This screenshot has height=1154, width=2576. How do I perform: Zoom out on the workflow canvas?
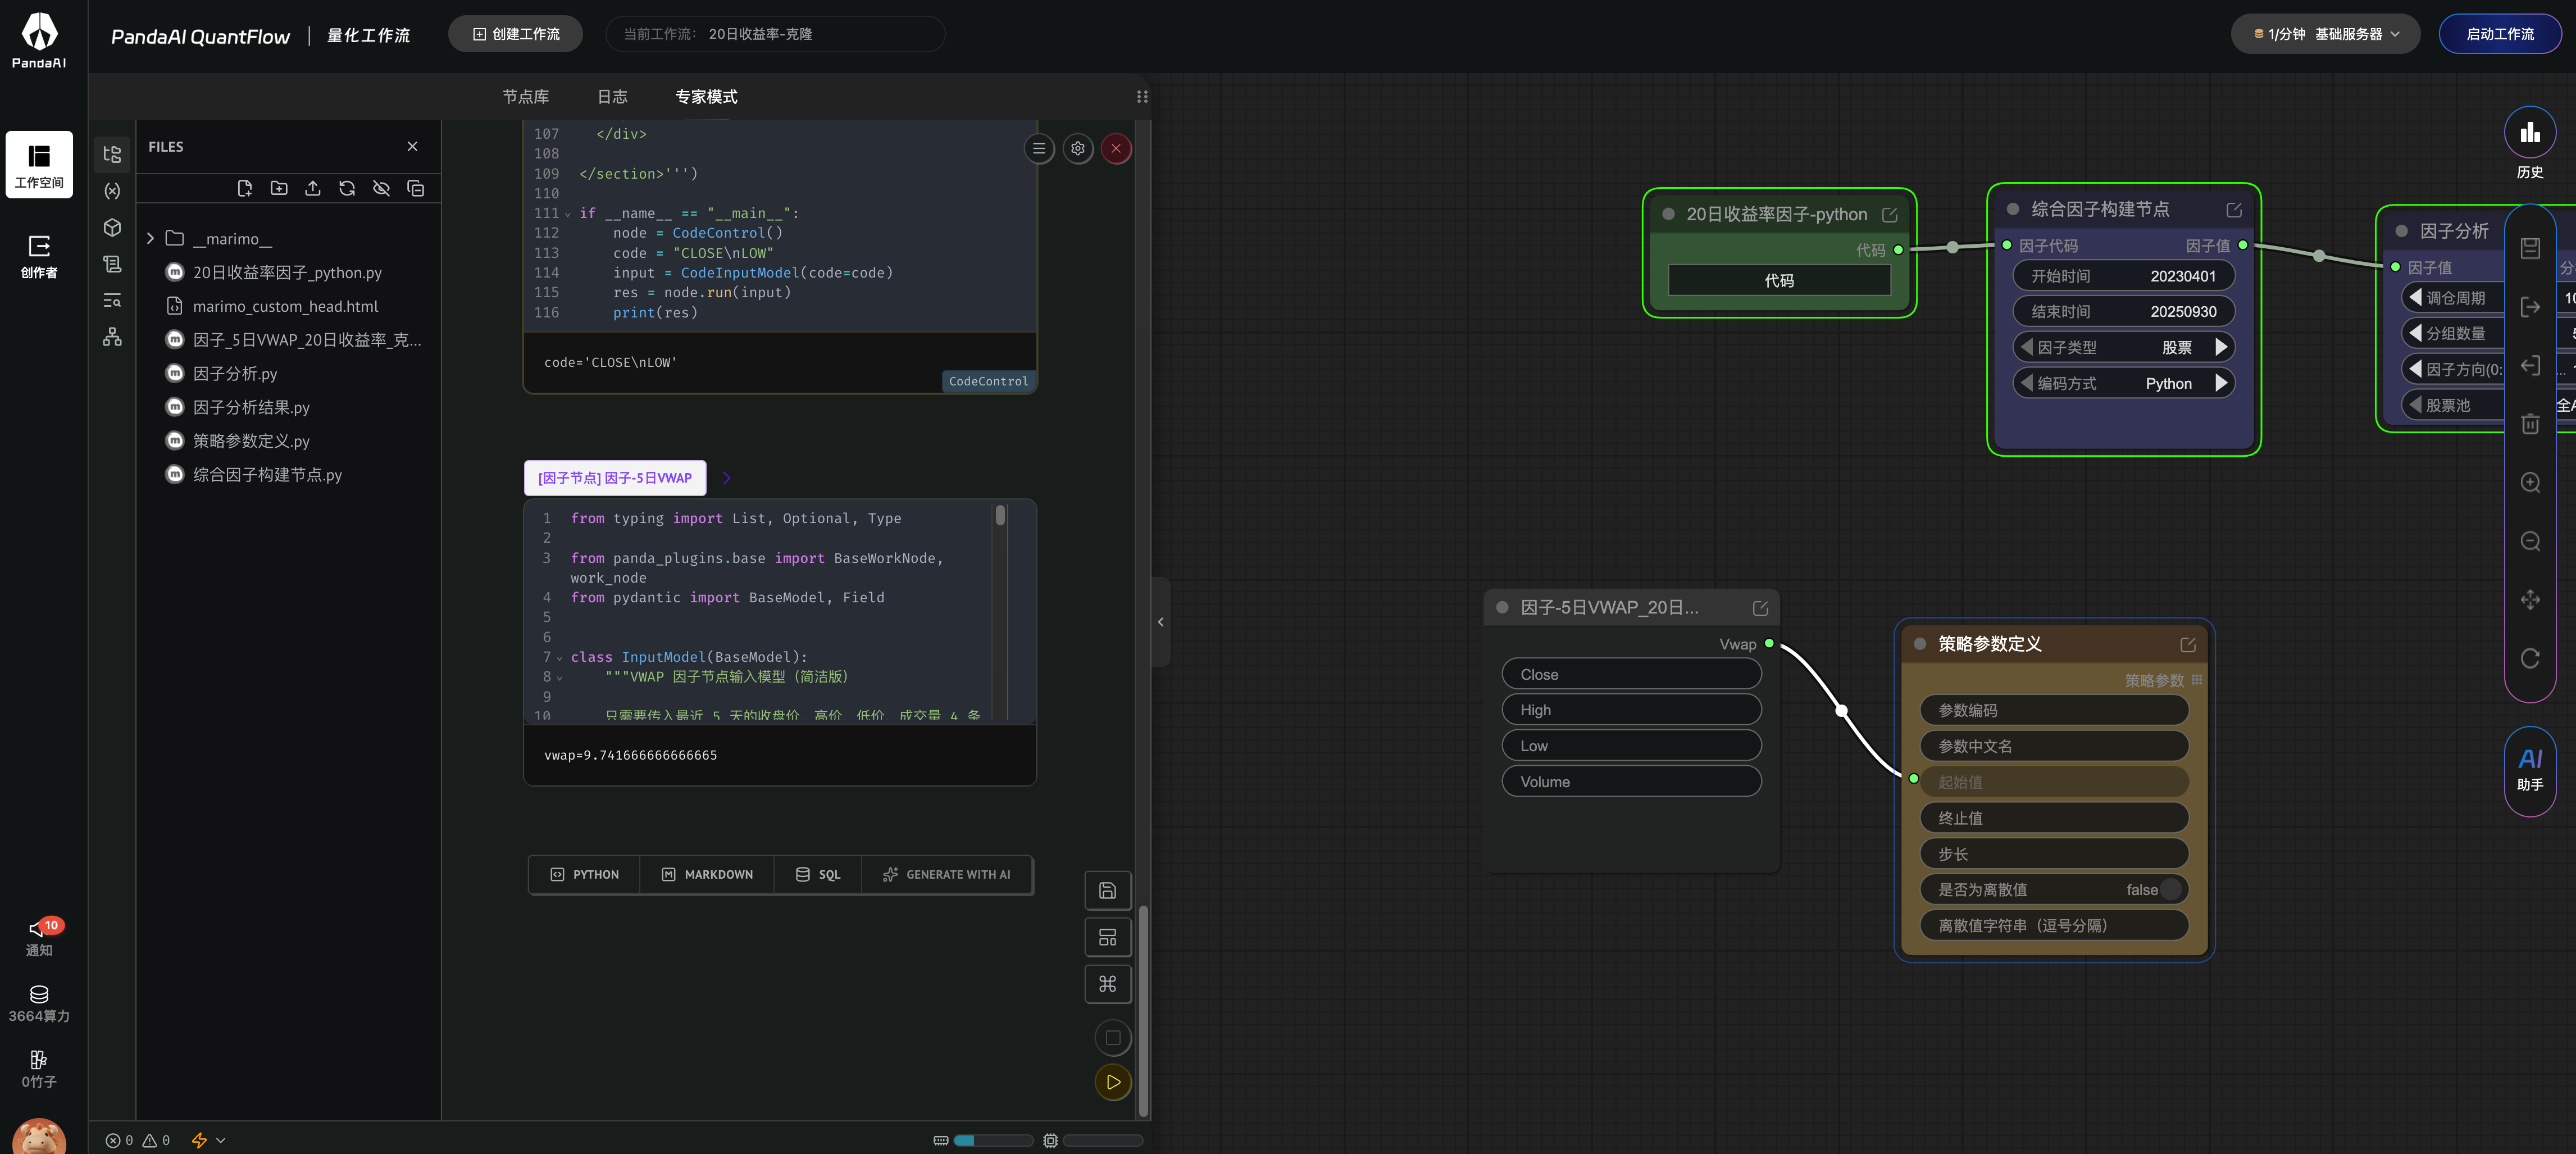tap(2530, 541)
